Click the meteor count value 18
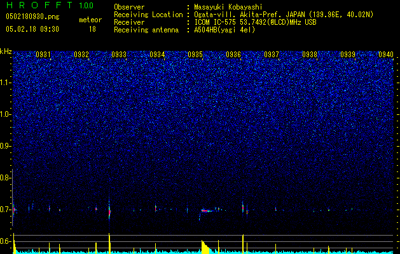This screenshot has width=400, height=254. (92, 29)
